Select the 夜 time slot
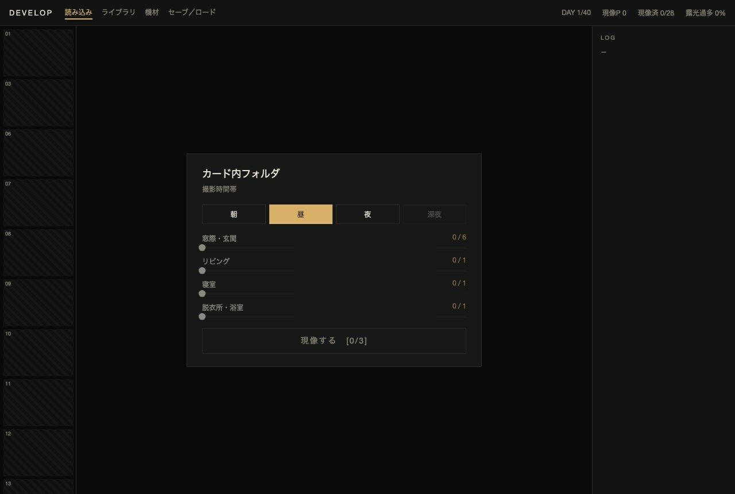The width and height of the screenshot is (735, 494). 367,214
